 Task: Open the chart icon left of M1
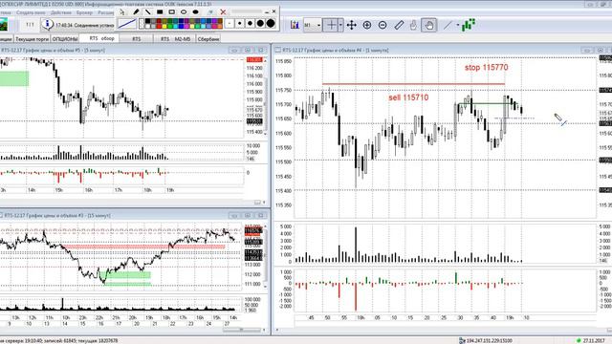coord(295,26)
